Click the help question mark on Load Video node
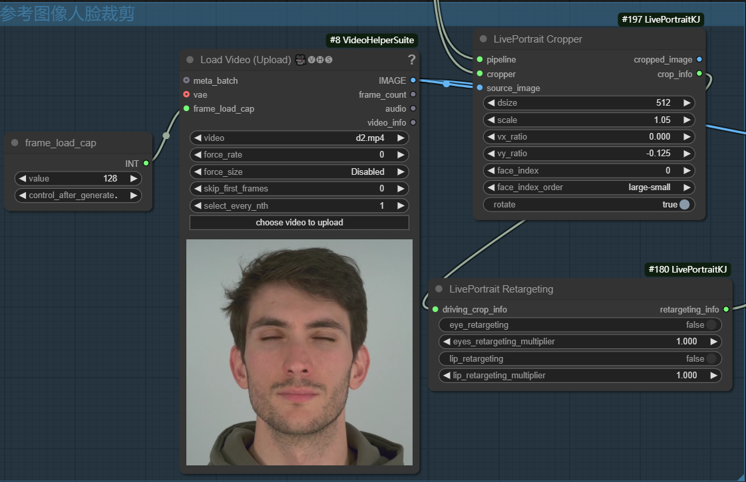This screenshot has height=482, width=746. [x=411, y=60]
